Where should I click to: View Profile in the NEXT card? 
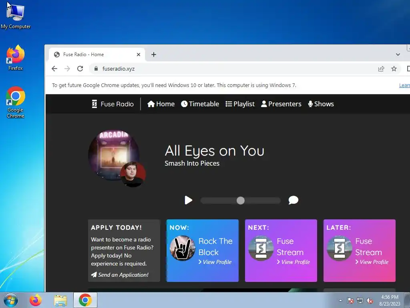tap(293, 262)
